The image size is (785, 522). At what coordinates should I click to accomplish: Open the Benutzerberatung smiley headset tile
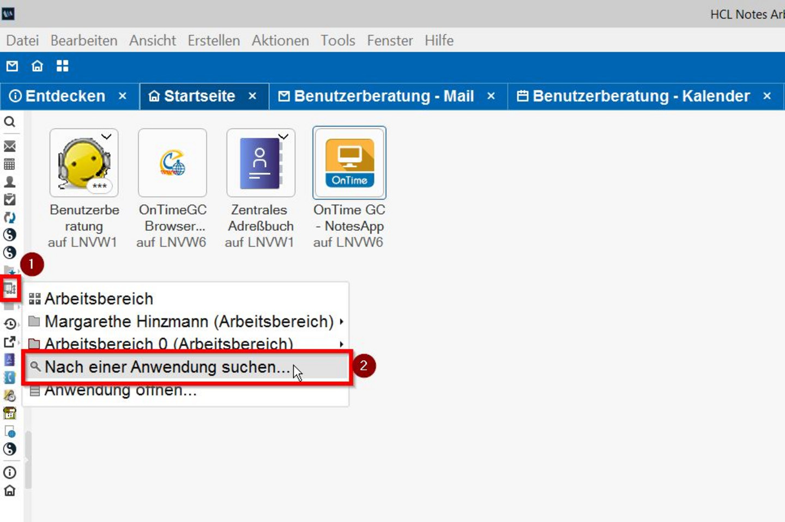pyautogui.click(x=84, y=162)
